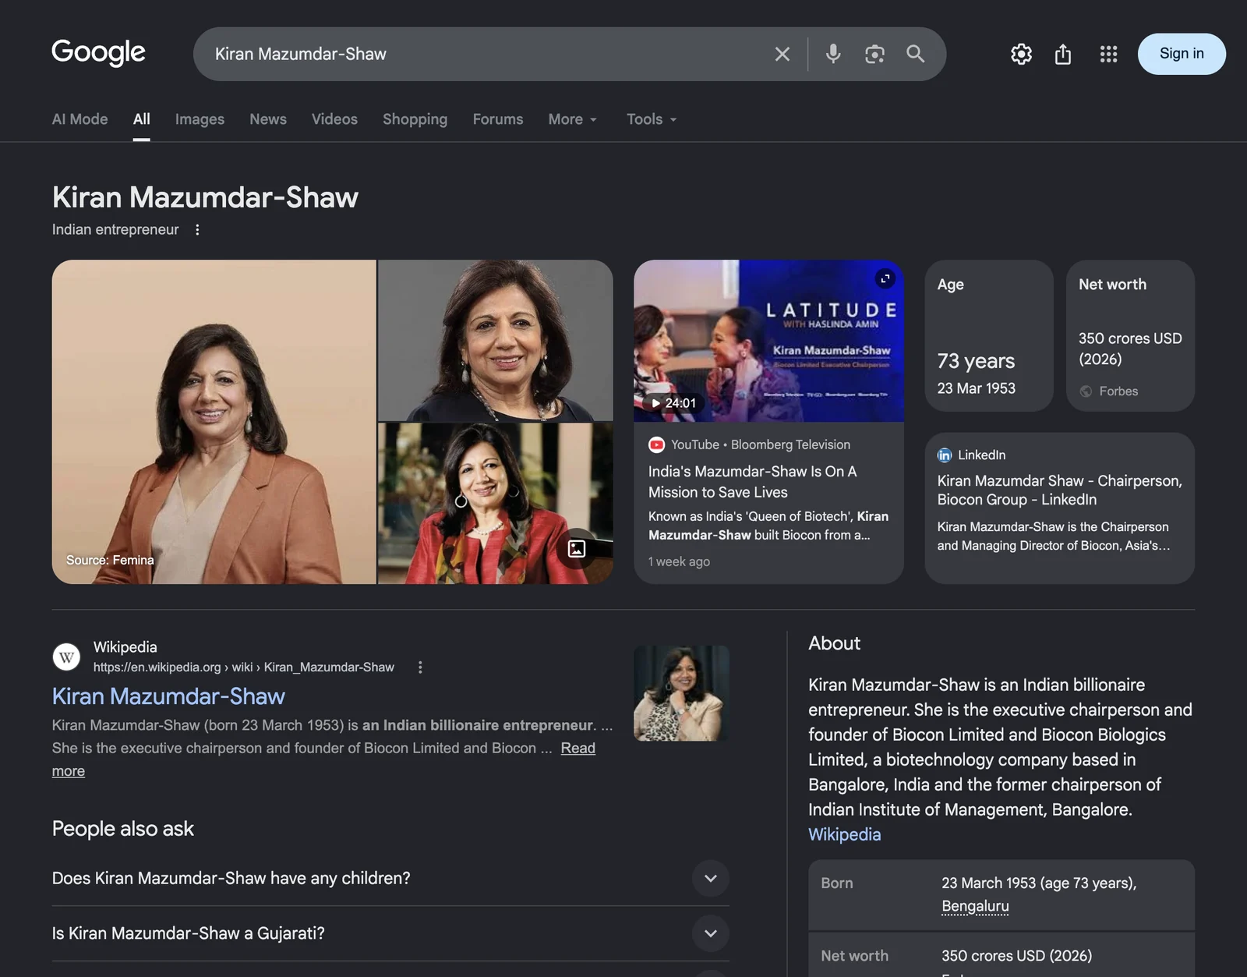1247x977 pixels.
Task: Switch to Images tab
Action: pos(200,119)
